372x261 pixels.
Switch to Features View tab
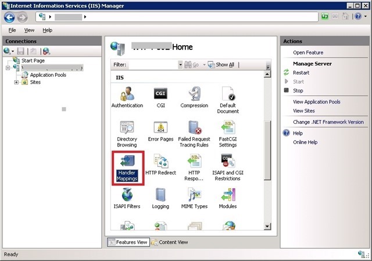[128, 242]
